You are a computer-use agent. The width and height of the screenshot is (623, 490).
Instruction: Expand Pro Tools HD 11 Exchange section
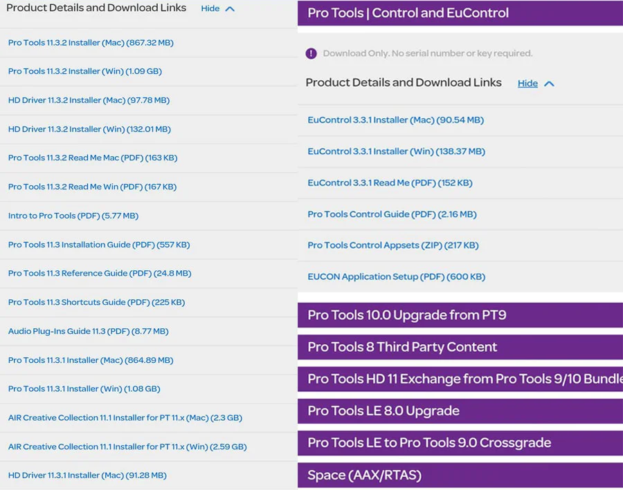coord(460,379)
